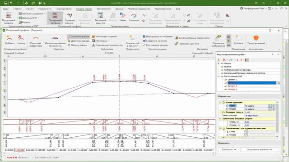Click the Толщина слоя value field 0,100

coord(260,112)
